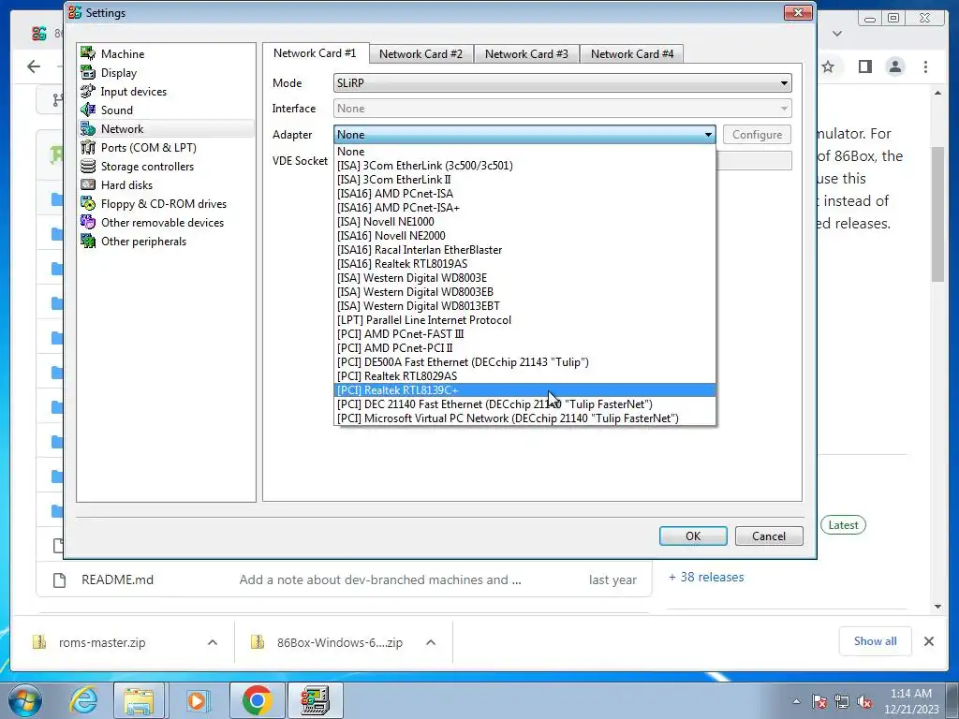Pick [PCI] DE500A Fast Ethernet adapter
959x719 pixels.
tap(524, 362)
